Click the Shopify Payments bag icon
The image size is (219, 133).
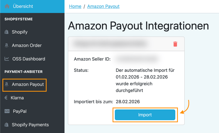(7, 125)
